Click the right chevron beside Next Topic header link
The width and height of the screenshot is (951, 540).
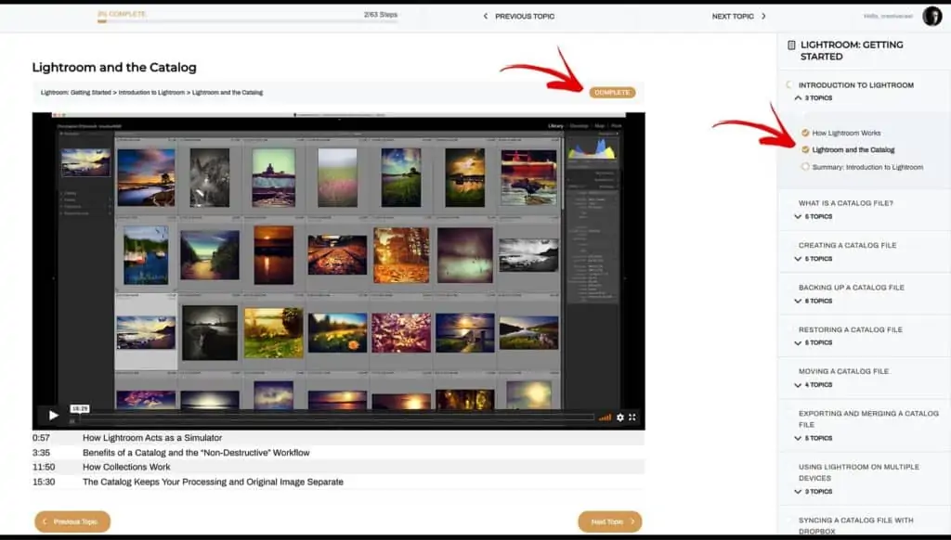coord(763,17)
